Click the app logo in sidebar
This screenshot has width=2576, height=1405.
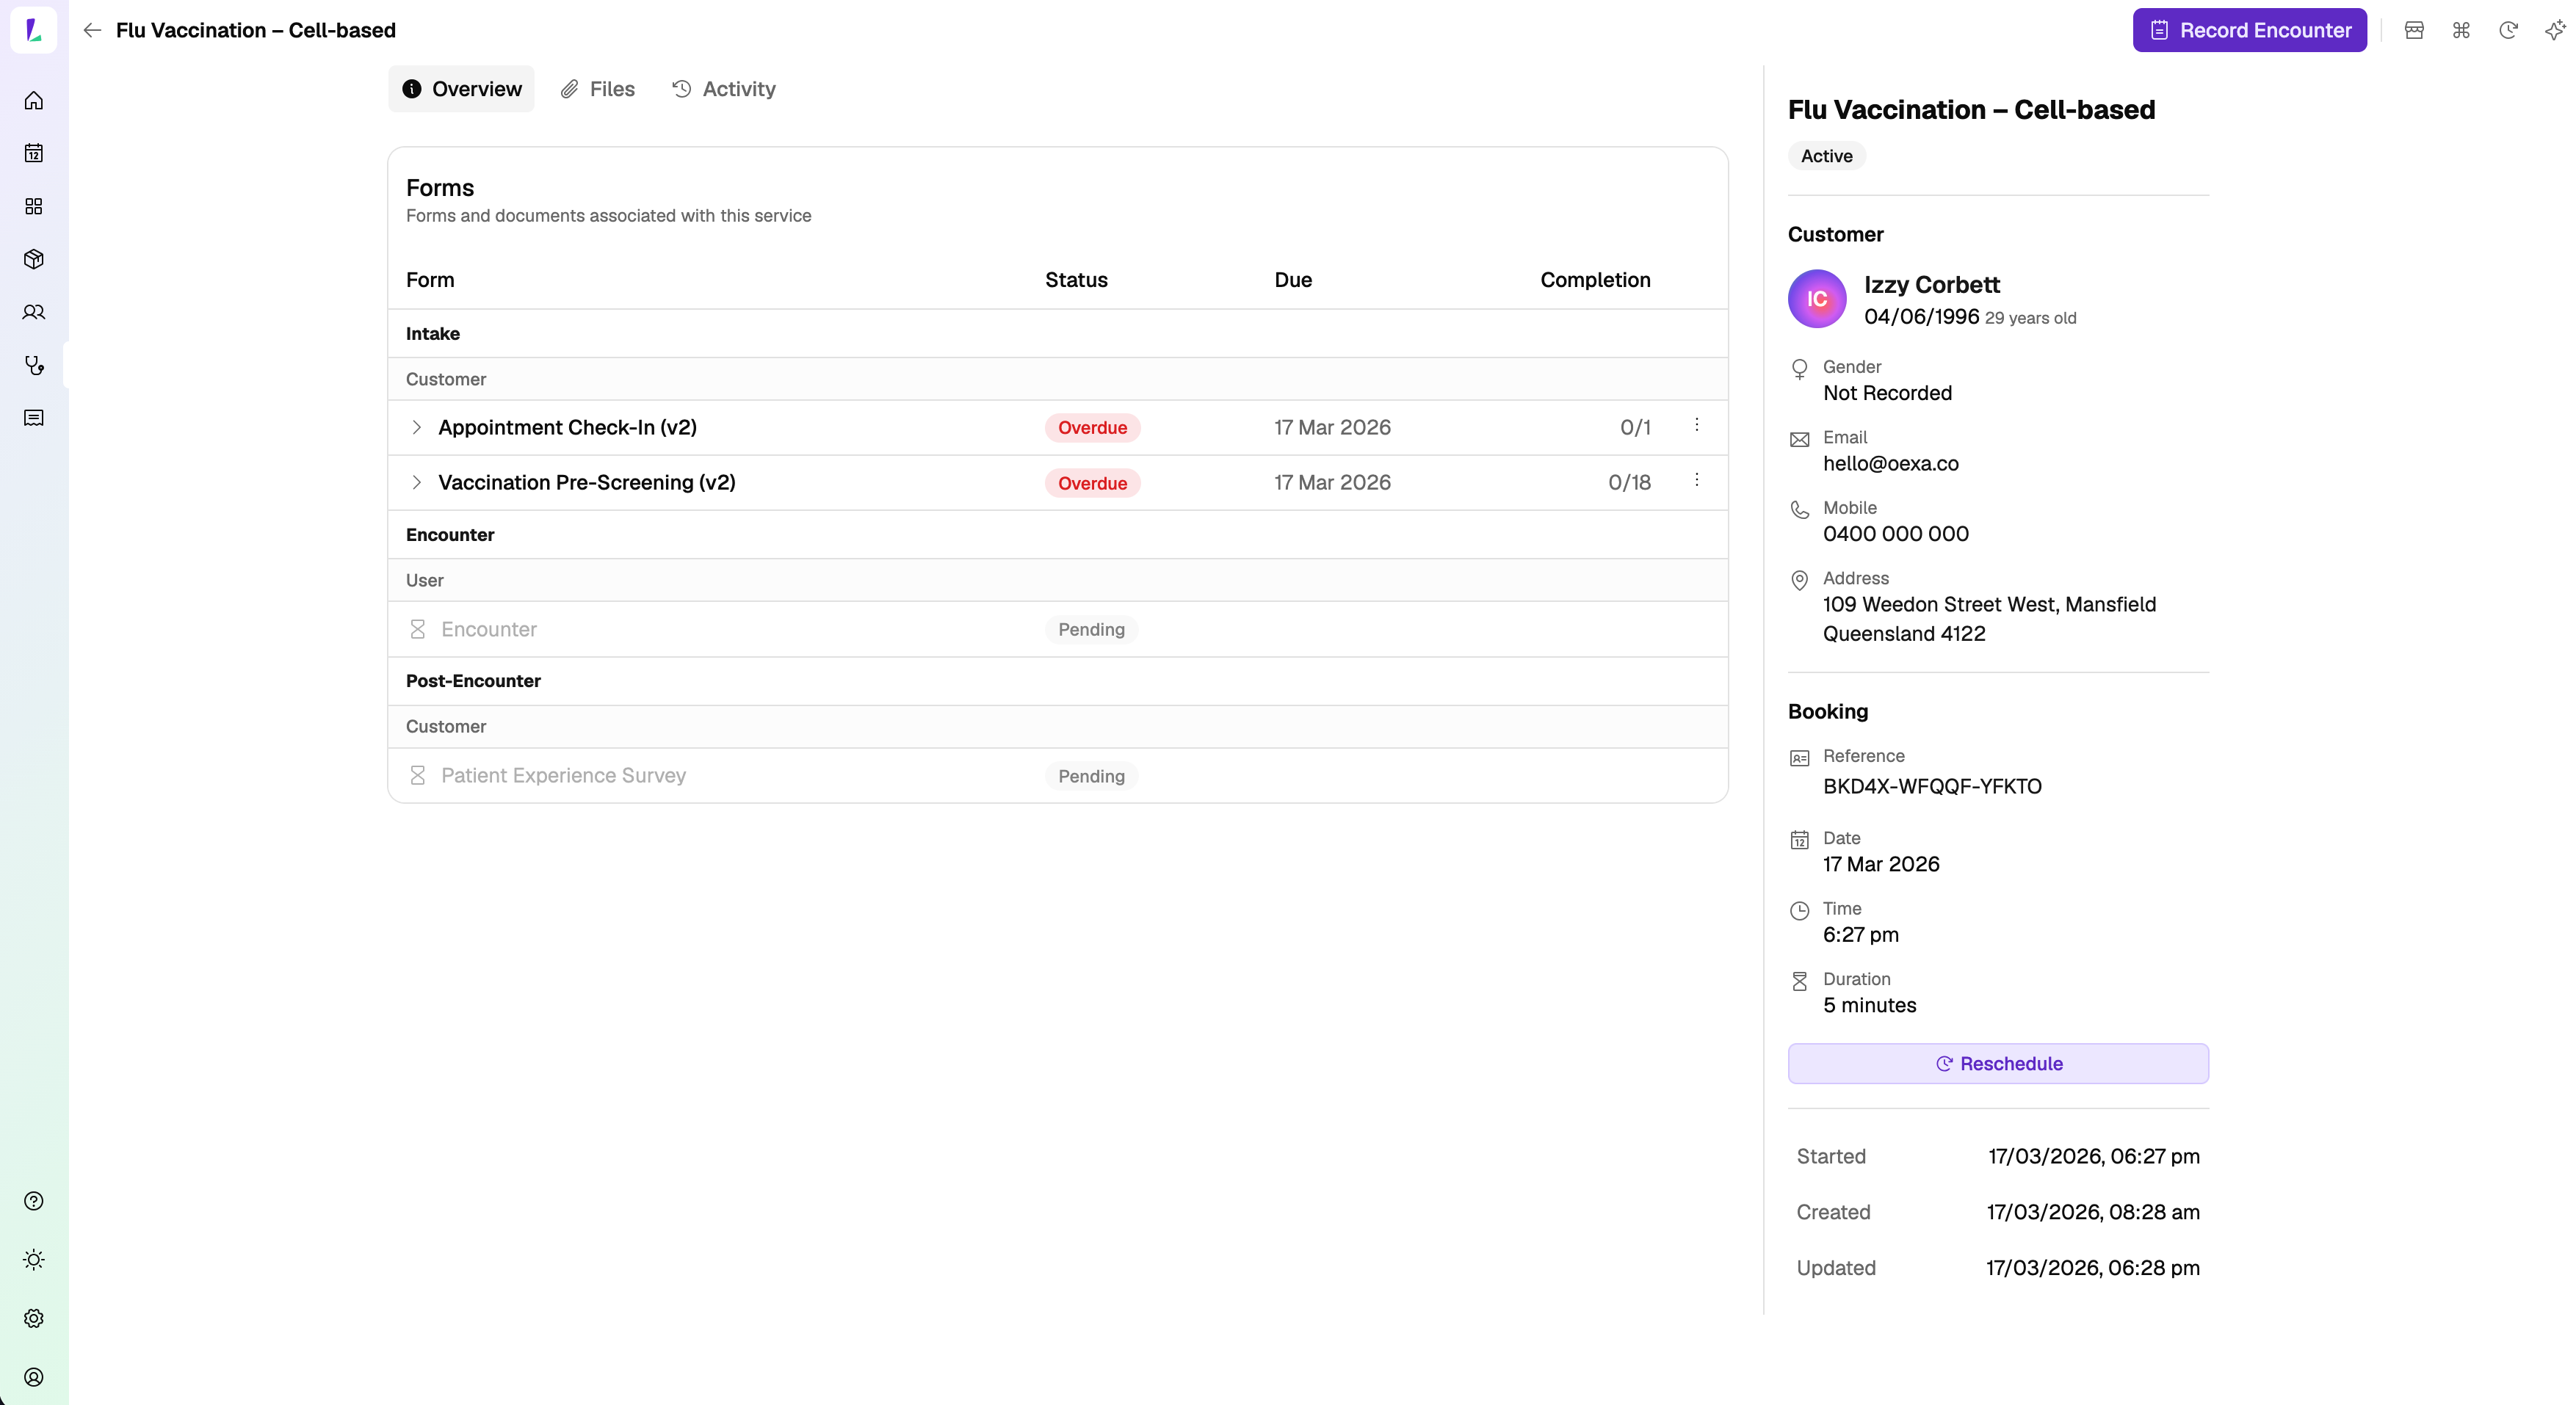pos(34,30)
